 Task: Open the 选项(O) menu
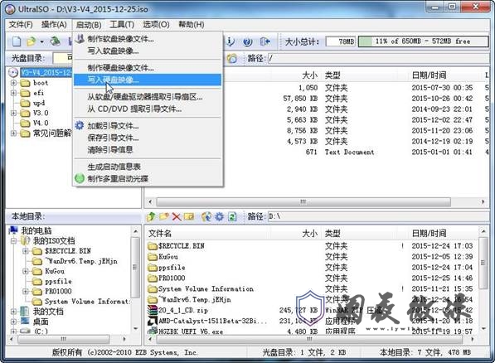[156, 25]
